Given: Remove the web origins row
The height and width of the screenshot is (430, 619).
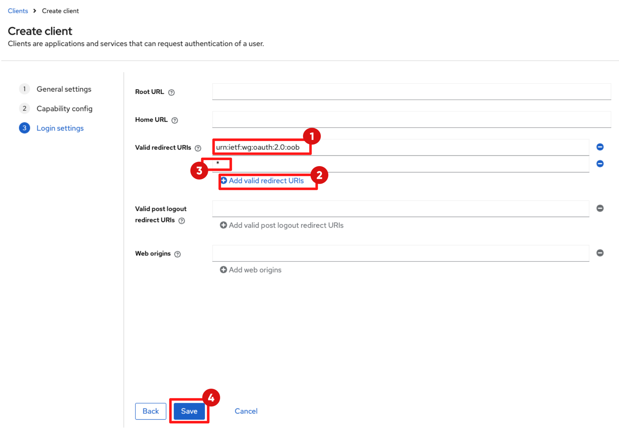Looking at the screenshot, I should [600, 253].
